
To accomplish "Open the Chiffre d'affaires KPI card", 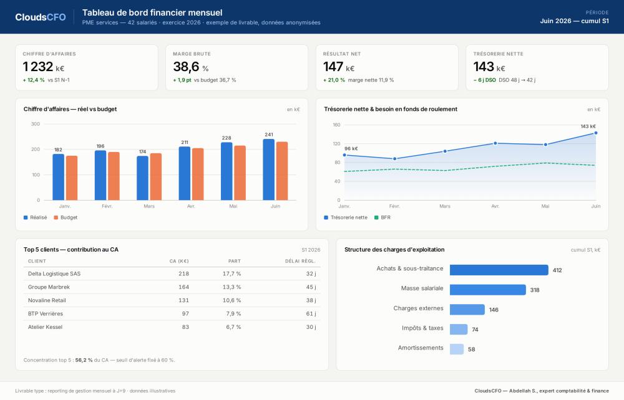I will point(87,67).
